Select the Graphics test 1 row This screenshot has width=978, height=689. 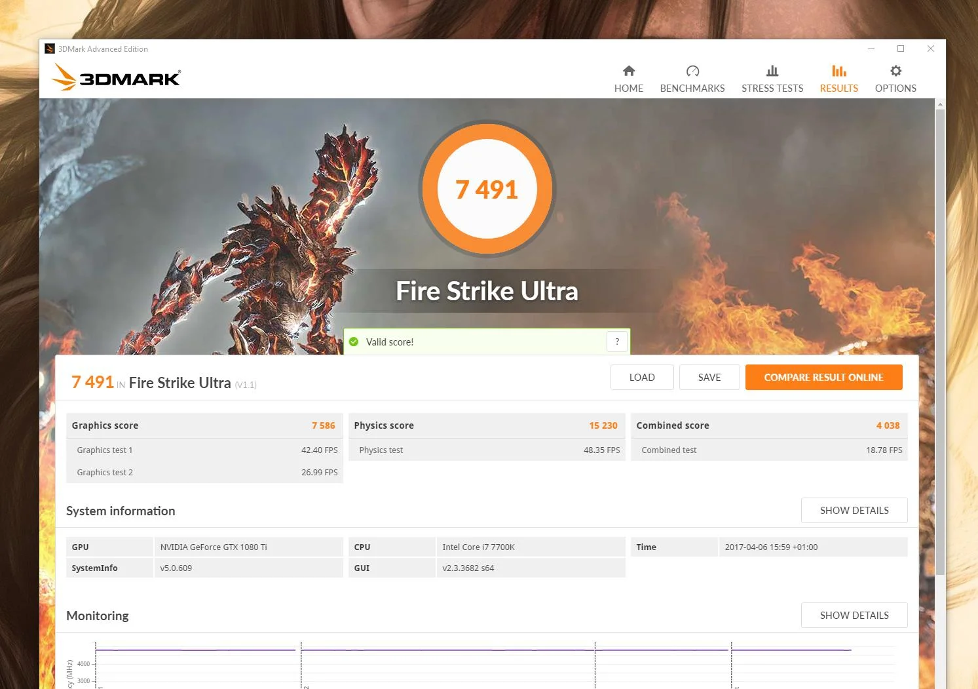coord(204,450)
